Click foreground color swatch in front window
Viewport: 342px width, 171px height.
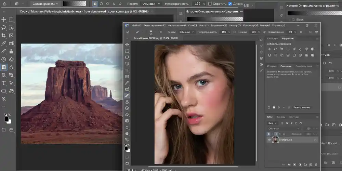click(126, 148)
